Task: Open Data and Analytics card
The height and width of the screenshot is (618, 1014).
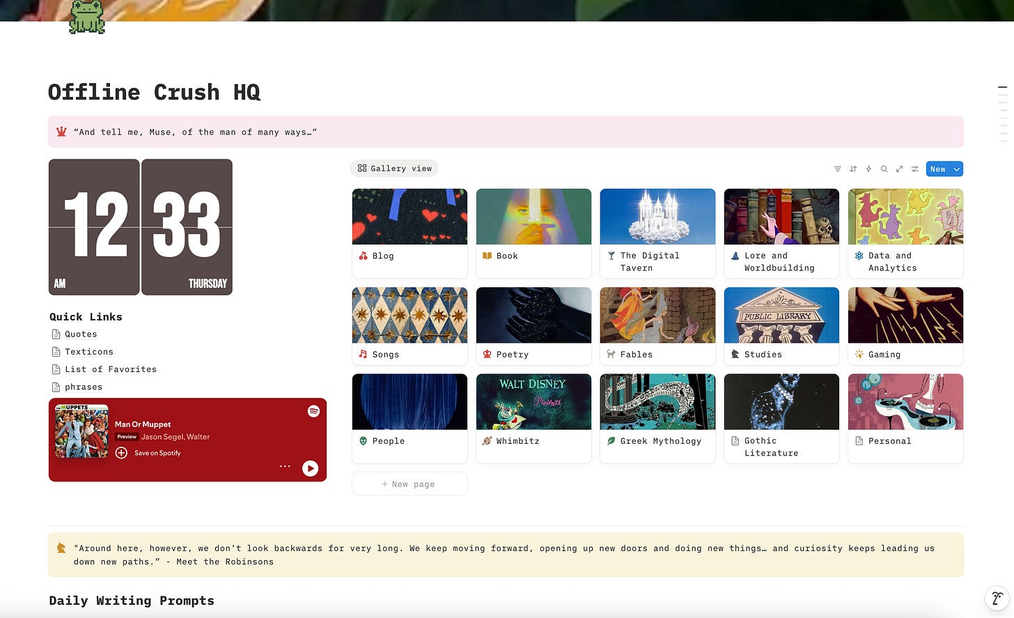Action: [x=905, y=233]
